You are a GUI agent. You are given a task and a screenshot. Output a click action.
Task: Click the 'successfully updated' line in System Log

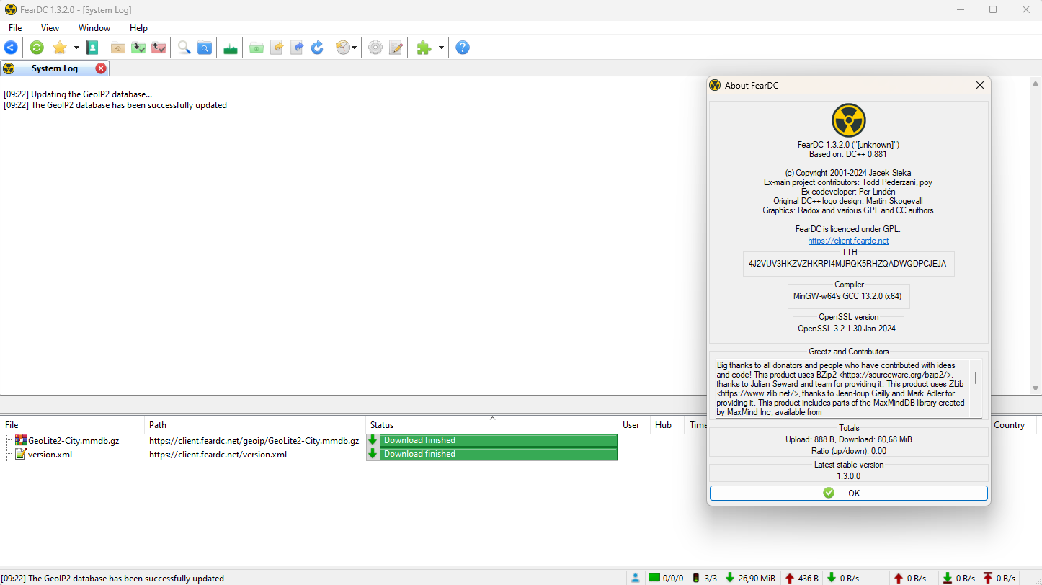tap(115, 105)
